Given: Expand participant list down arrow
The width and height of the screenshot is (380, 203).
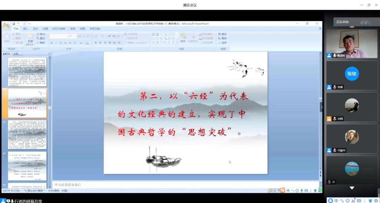Looking at the screenshot, I should 352,188.
